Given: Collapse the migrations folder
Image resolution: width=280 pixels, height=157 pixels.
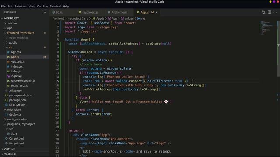Looking at the screenshot, I should point(14,109).
